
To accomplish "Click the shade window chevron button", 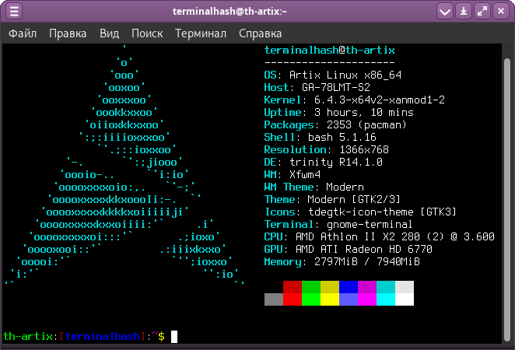I will coord(445,12).
